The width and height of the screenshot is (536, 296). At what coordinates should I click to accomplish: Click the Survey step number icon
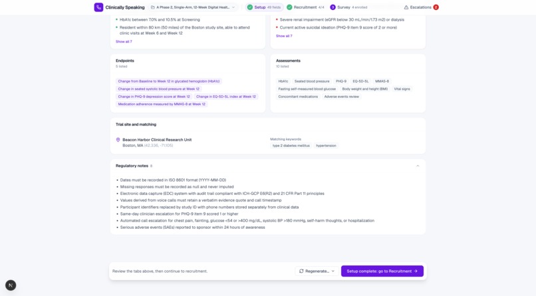coord(333,7)
